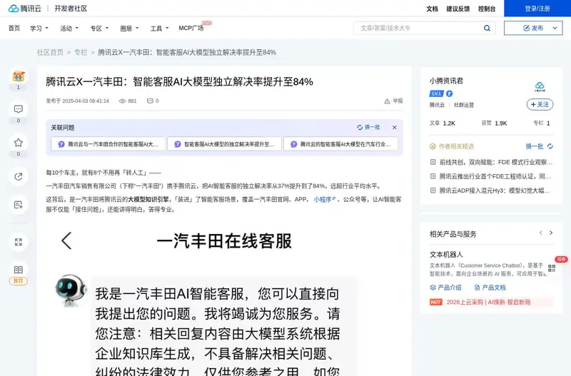Viewport: 571px width, 376px height.
Task: Click the 881 view count
Action: 128,101
